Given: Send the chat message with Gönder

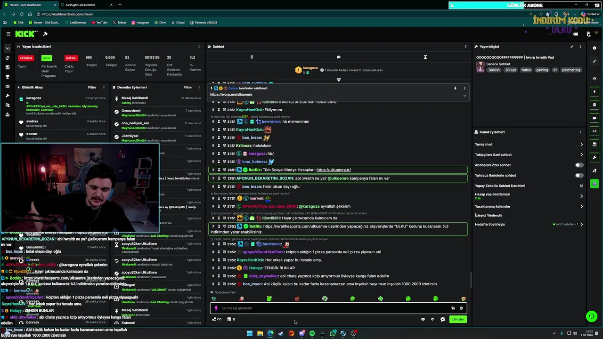Looking at the screenshot, I should click(x=458, y=319).
